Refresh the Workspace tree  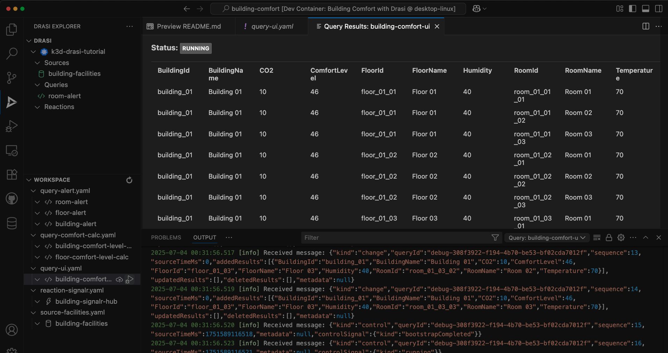(x=129, y=180)
